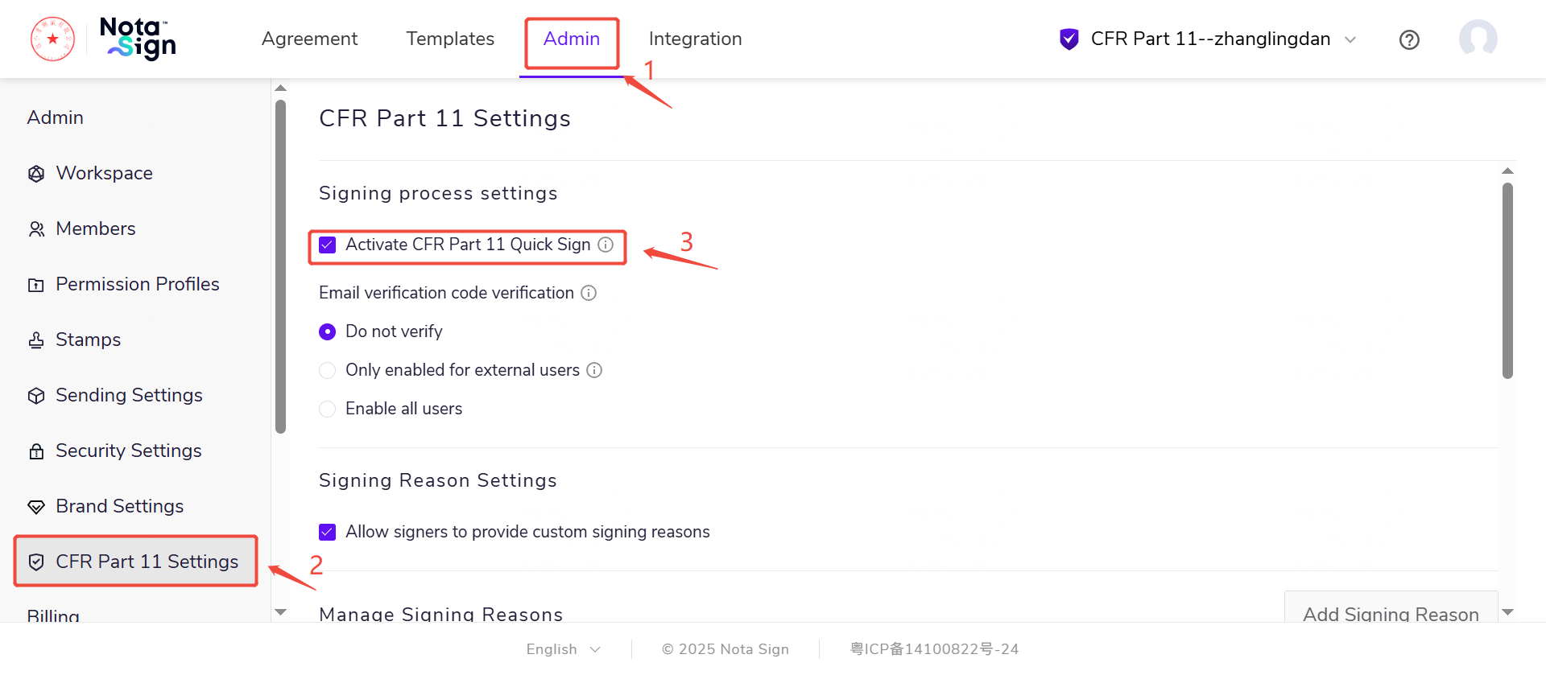Click the Nota Sign logo
This screenshot has height=675, width=1546.
pyautogui.click(x=138, y=39)
